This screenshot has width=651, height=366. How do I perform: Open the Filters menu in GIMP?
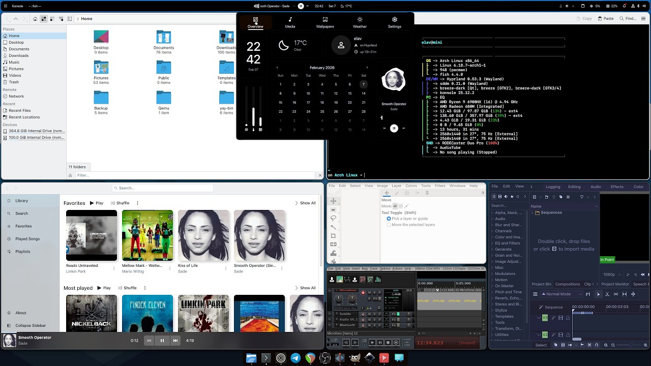440,186
